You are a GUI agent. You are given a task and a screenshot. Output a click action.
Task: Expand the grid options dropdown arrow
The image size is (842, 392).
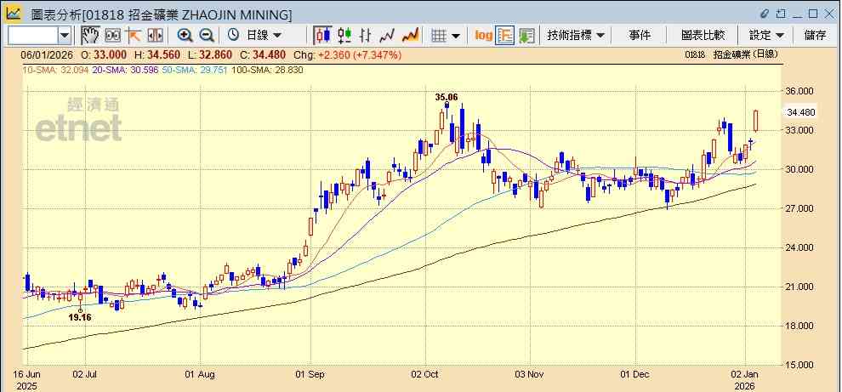tap(456, 36)
